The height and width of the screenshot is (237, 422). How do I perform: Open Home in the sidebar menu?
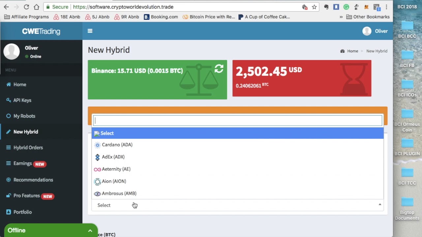41,85
